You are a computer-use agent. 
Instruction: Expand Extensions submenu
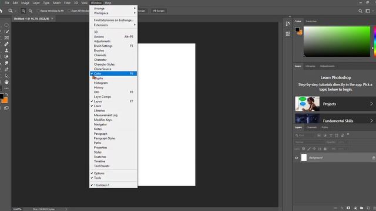click(x=113, y=25)
